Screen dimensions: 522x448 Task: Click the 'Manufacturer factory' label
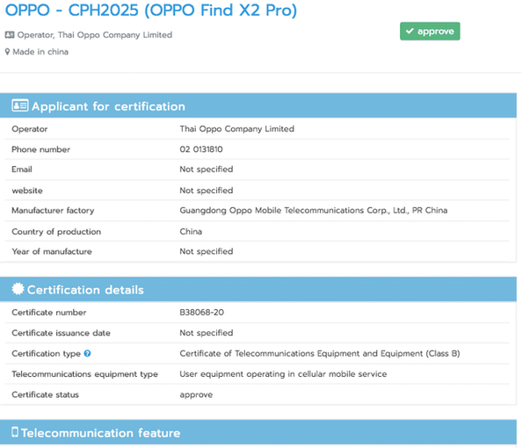pos(53,211)
